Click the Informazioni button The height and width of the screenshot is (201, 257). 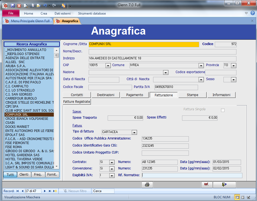(x=222, y=95)
